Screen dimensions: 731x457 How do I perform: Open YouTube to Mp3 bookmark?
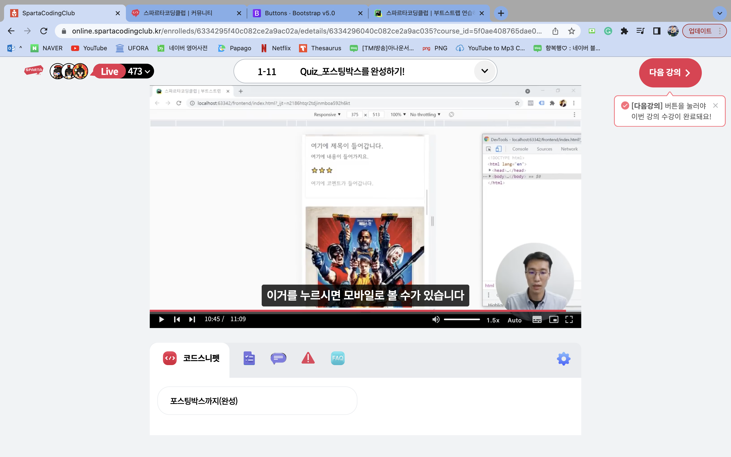pos(491,48)
